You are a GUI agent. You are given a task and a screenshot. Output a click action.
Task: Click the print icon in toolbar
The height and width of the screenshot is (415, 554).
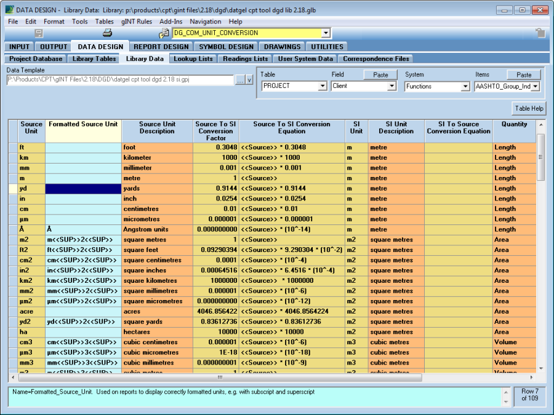[x=107, y=33]
